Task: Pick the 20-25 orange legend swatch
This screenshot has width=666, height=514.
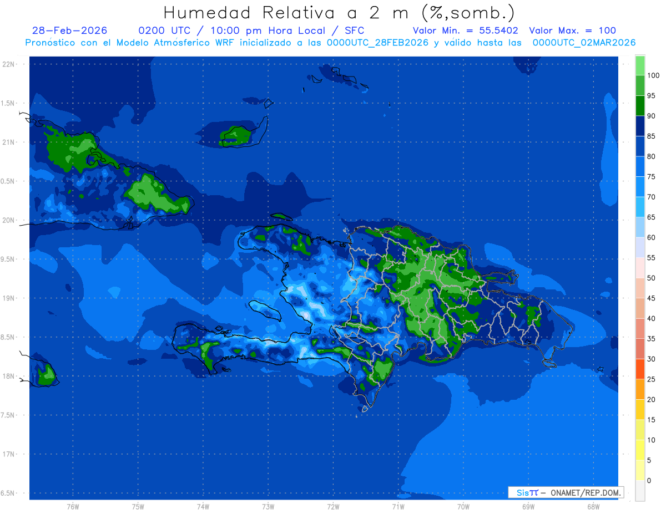Action: click(640, 389)
